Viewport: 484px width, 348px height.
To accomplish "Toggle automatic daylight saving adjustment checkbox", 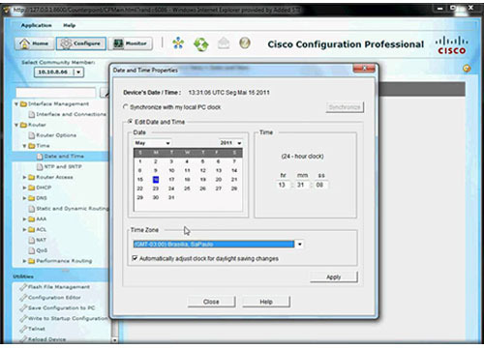I will (x=135, y=258).
